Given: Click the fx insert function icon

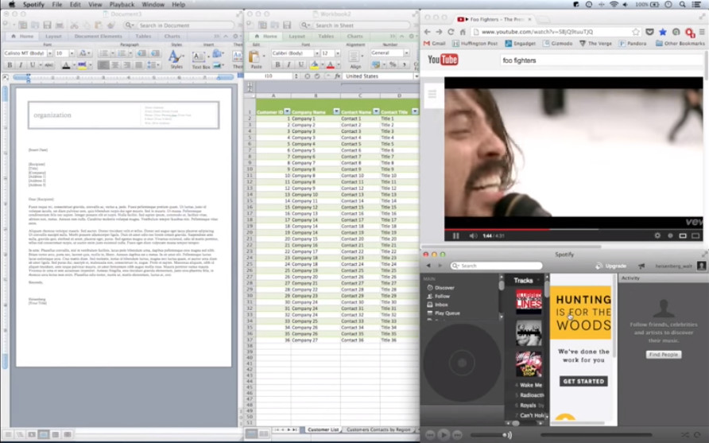Looking at the screenshot, I should pos(337,76).
